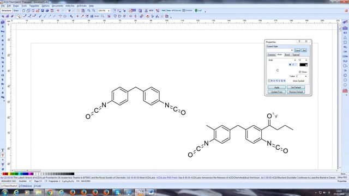Click the cyclohexane template icon in the right sidebar

pyautogui.click(x=345, y=80)
